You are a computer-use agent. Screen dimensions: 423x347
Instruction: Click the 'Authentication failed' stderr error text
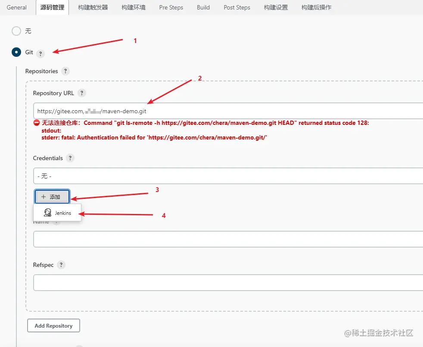point(154,137)
